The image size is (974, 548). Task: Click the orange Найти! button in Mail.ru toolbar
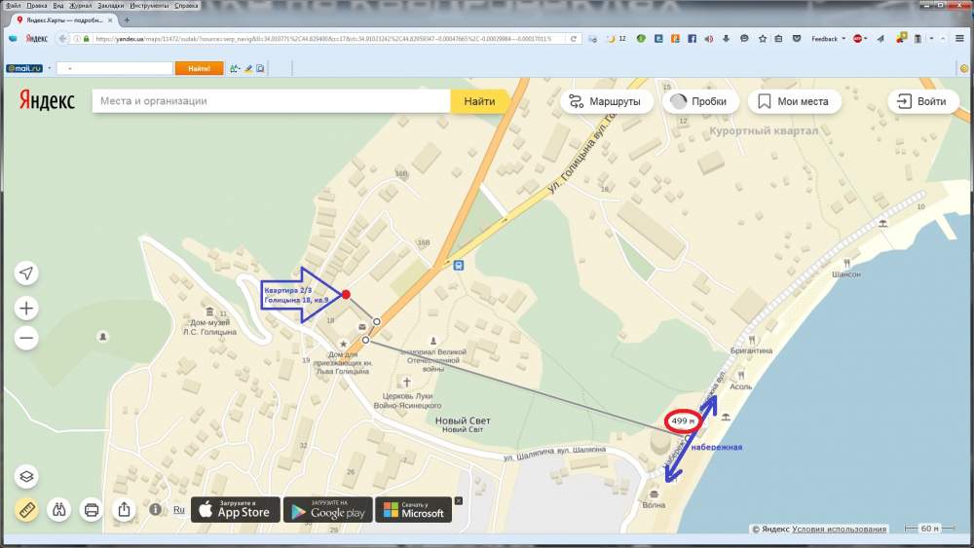click(x=200, y=68)
